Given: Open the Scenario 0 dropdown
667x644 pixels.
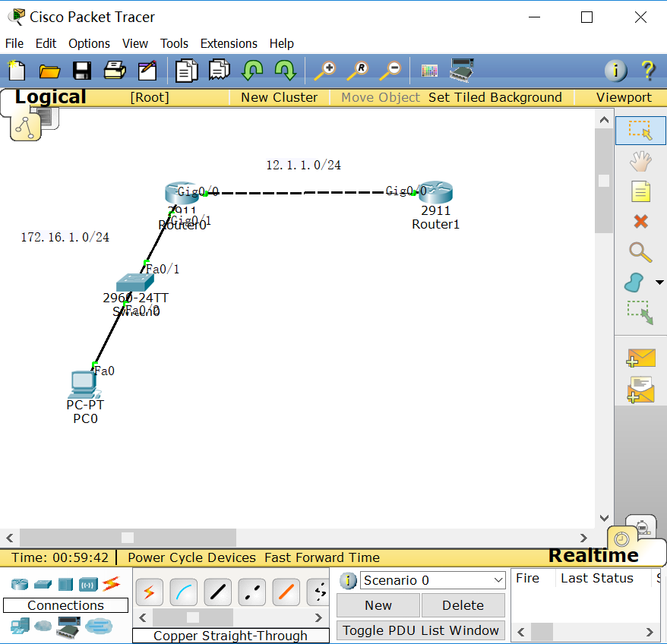Looking at the screenshot, I should coord(432,580).
